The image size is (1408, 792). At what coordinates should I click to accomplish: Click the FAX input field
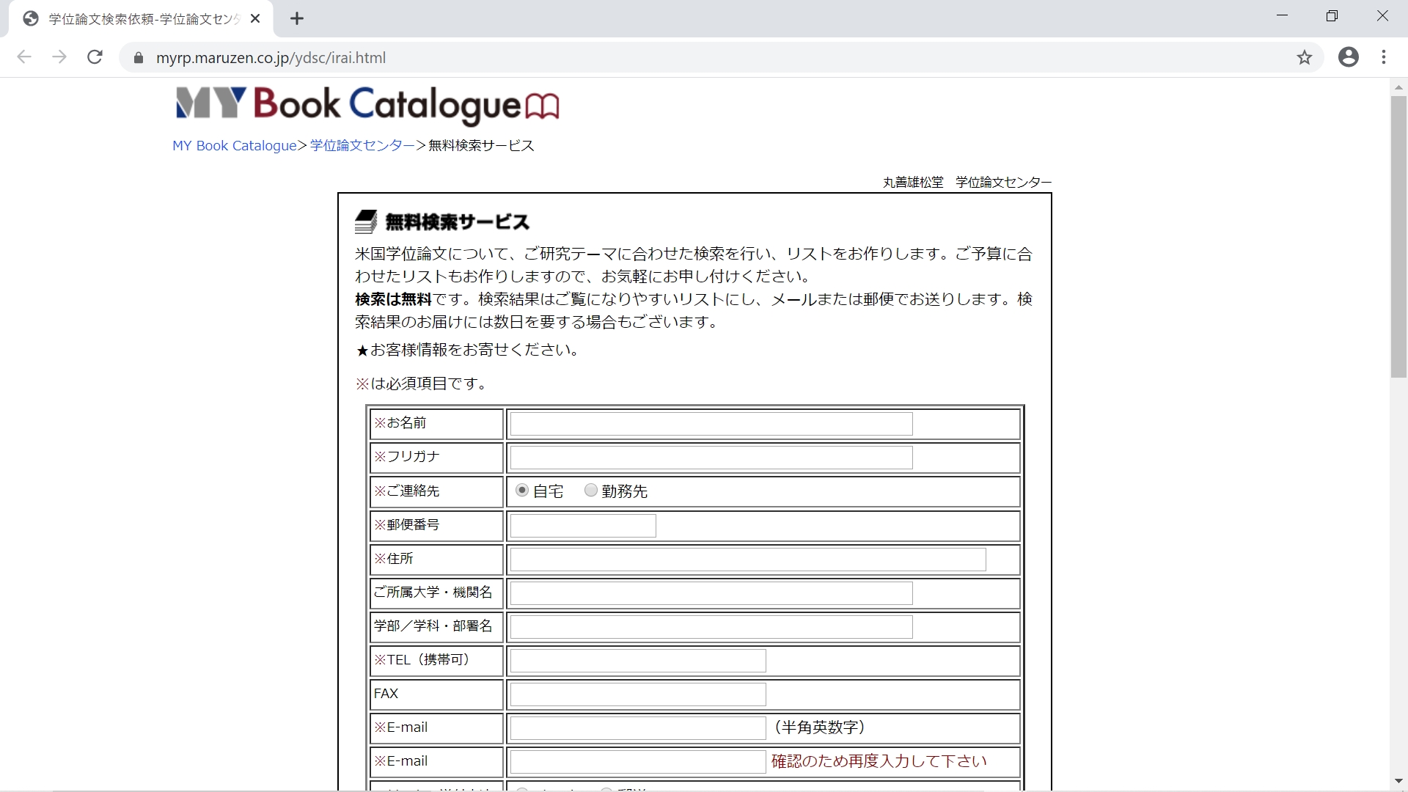[638, 694]
